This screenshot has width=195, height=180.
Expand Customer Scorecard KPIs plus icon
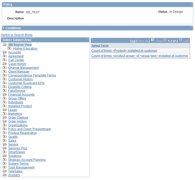(5, 83)
